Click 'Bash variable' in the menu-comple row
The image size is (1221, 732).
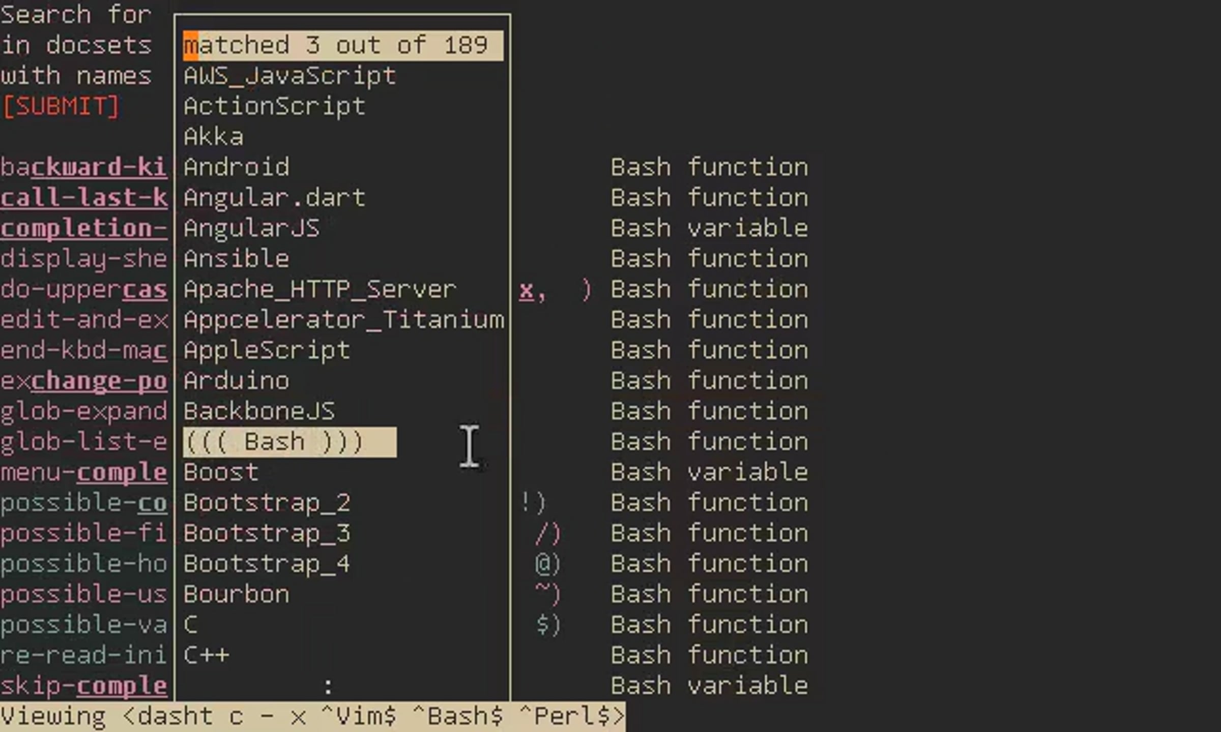(710, 473)
